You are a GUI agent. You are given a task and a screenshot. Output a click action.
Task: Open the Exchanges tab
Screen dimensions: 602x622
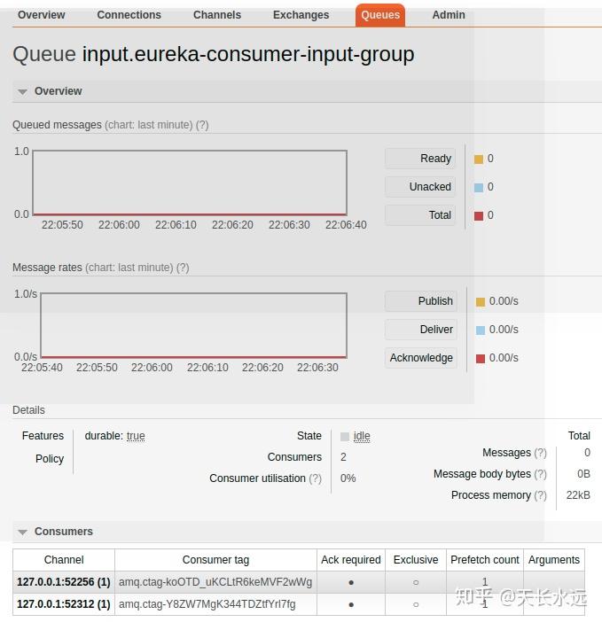pos(301,15)
